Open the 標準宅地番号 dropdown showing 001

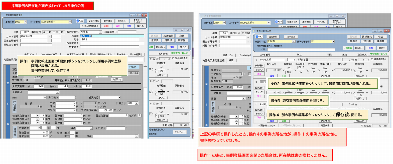333,42
